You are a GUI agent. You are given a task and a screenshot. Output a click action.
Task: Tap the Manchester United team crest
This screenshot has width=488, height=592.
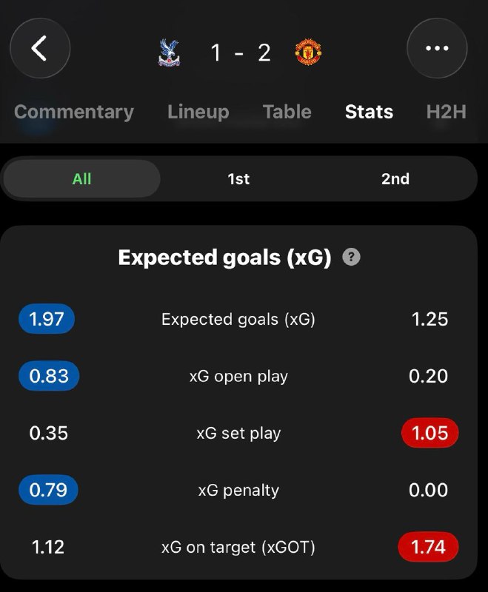pyautogui.click(x=308, y=52)
